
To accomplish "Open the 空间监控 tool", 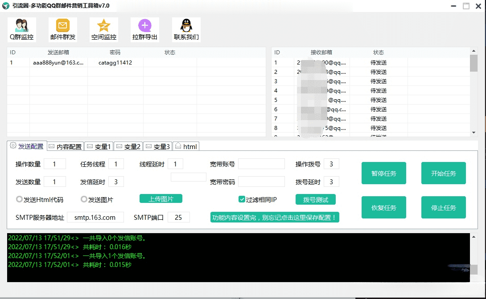I will tap(103, 29).
